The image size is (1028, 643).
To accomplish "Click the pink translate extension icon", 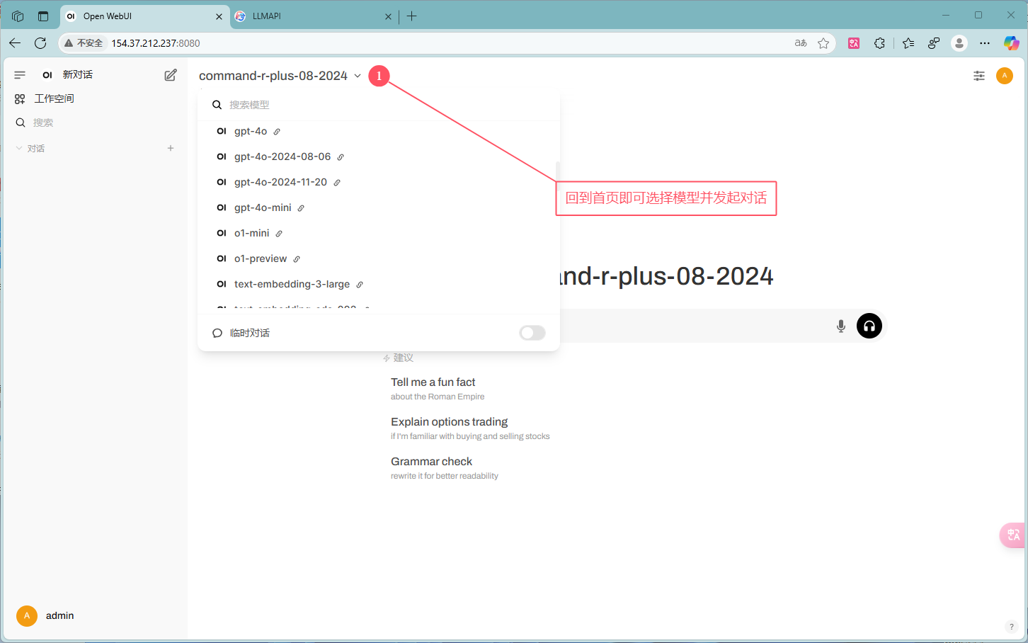I will click(x=854, y=43).
